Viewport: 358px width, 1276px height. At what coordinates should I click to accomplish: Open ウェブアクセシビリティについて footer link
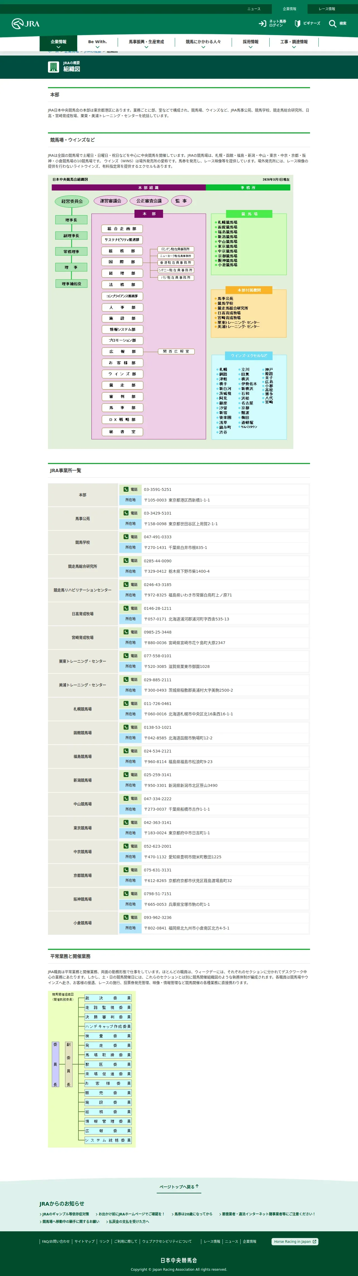pyautogui.click(x=167, y=1241)
